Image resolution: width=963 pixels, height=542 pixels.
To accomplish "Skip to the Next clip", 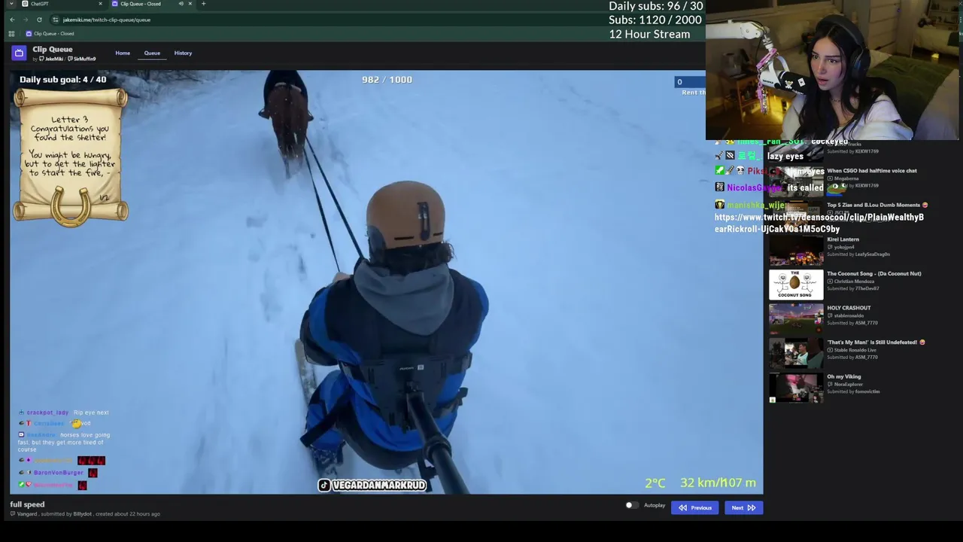I will pyautogui.click(x=744, y=508).
